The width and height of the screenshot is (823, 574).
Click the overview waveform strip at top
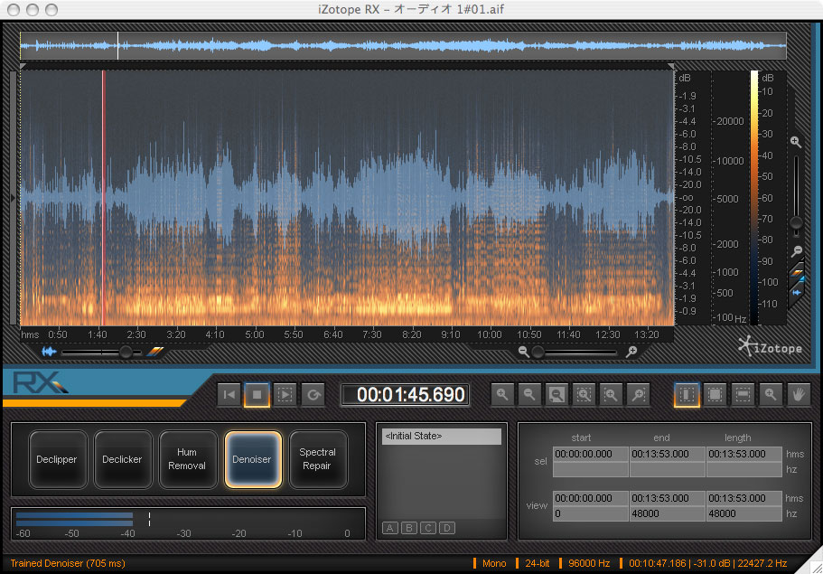(403, 46)
